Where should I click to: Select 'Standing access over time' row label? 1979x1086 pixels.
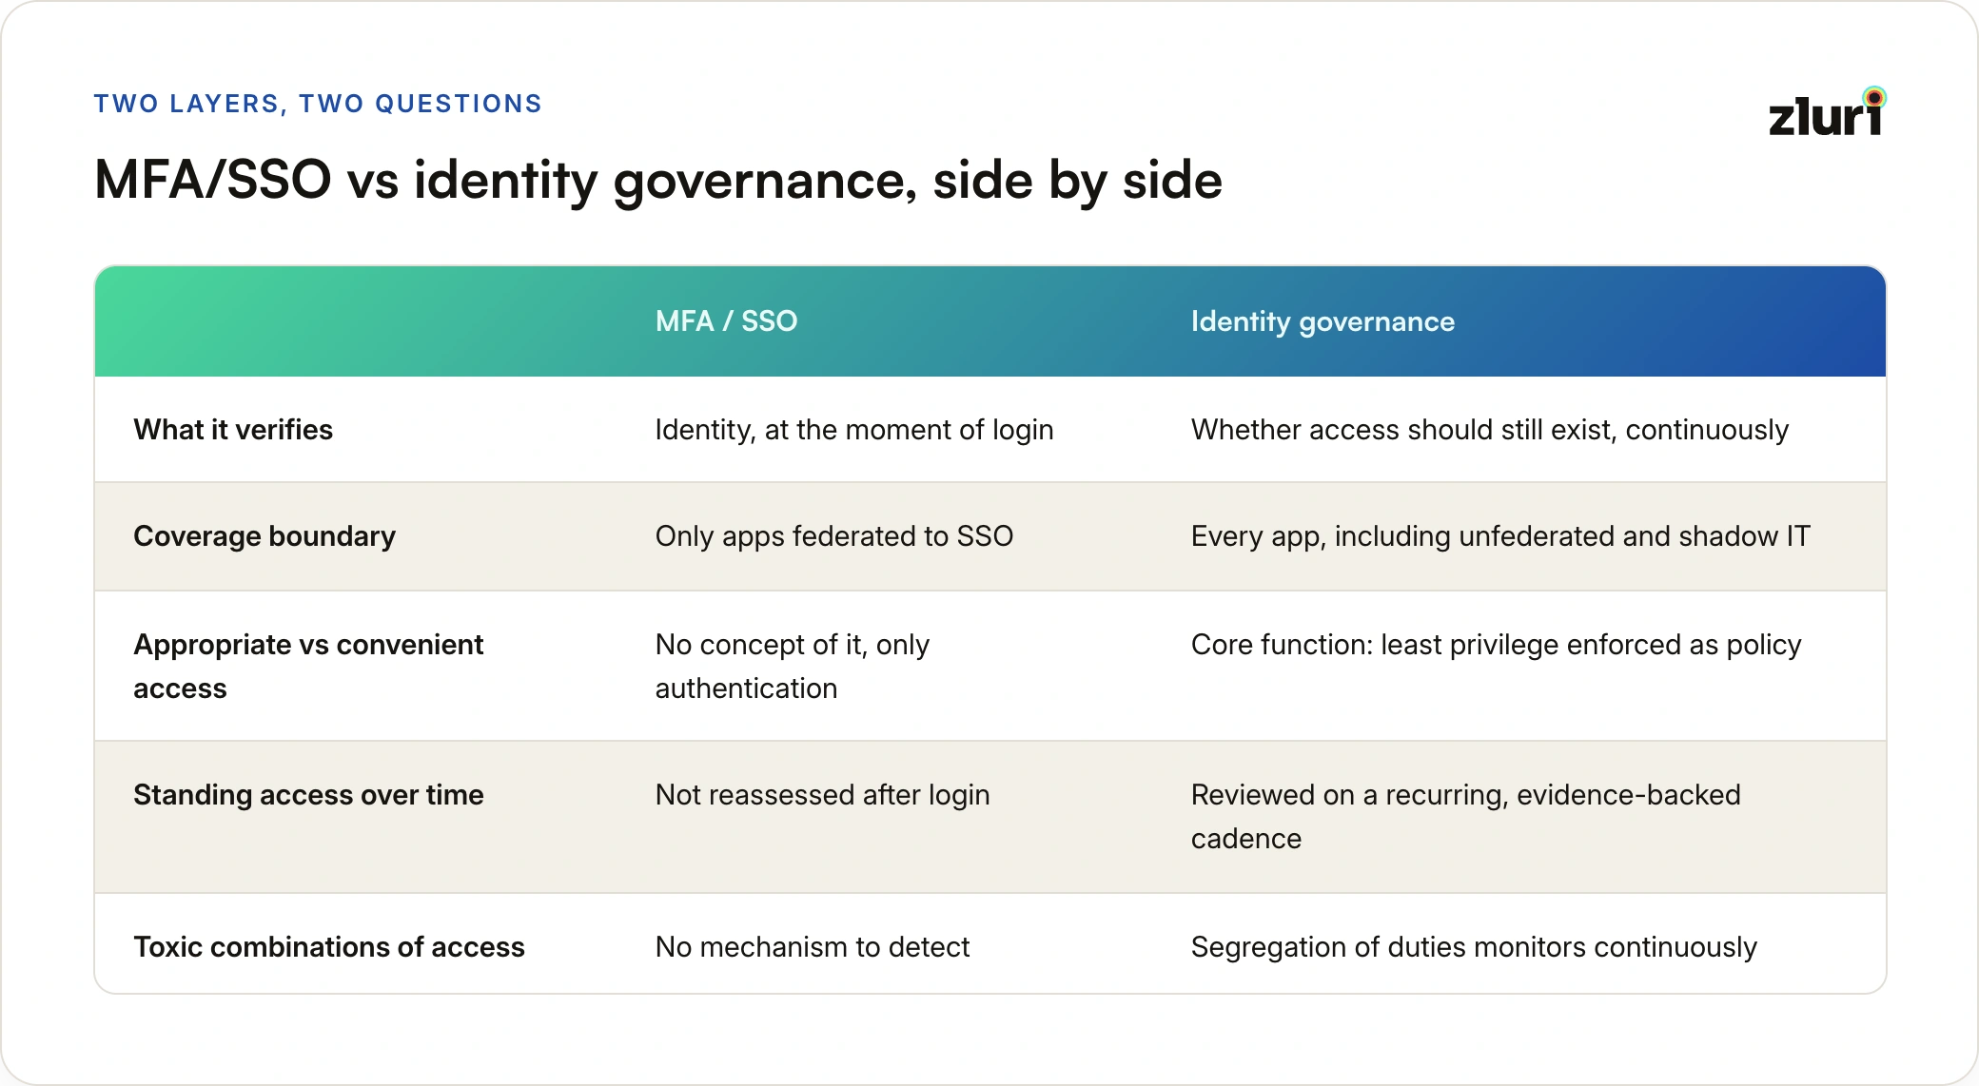click(308, 795)
